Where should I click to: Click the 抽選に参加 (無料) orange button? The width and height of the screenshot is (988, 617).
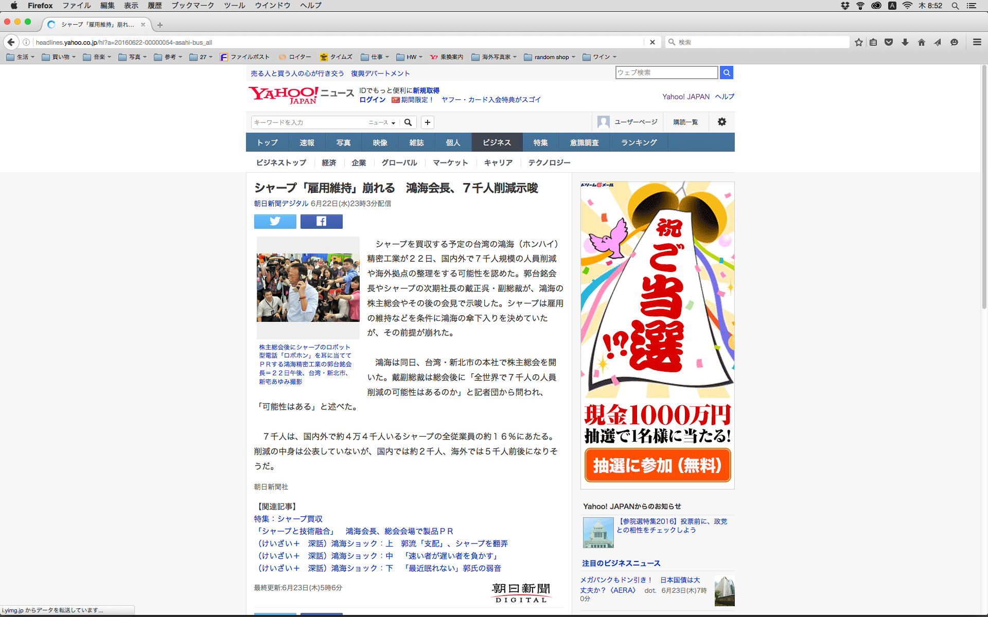657,465
